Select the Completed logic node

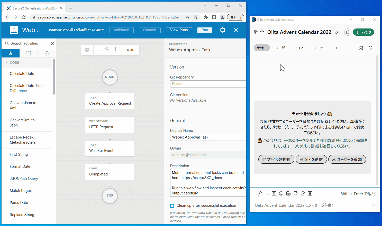(110, 172)
